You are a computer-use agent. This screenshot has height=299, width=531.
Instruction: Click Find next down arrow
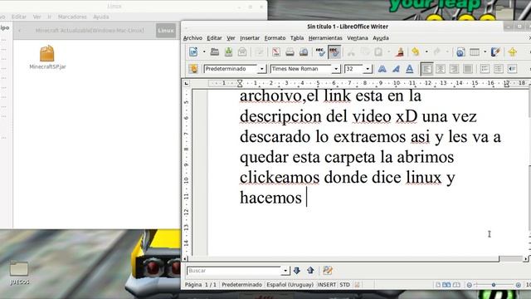point(297,270)
